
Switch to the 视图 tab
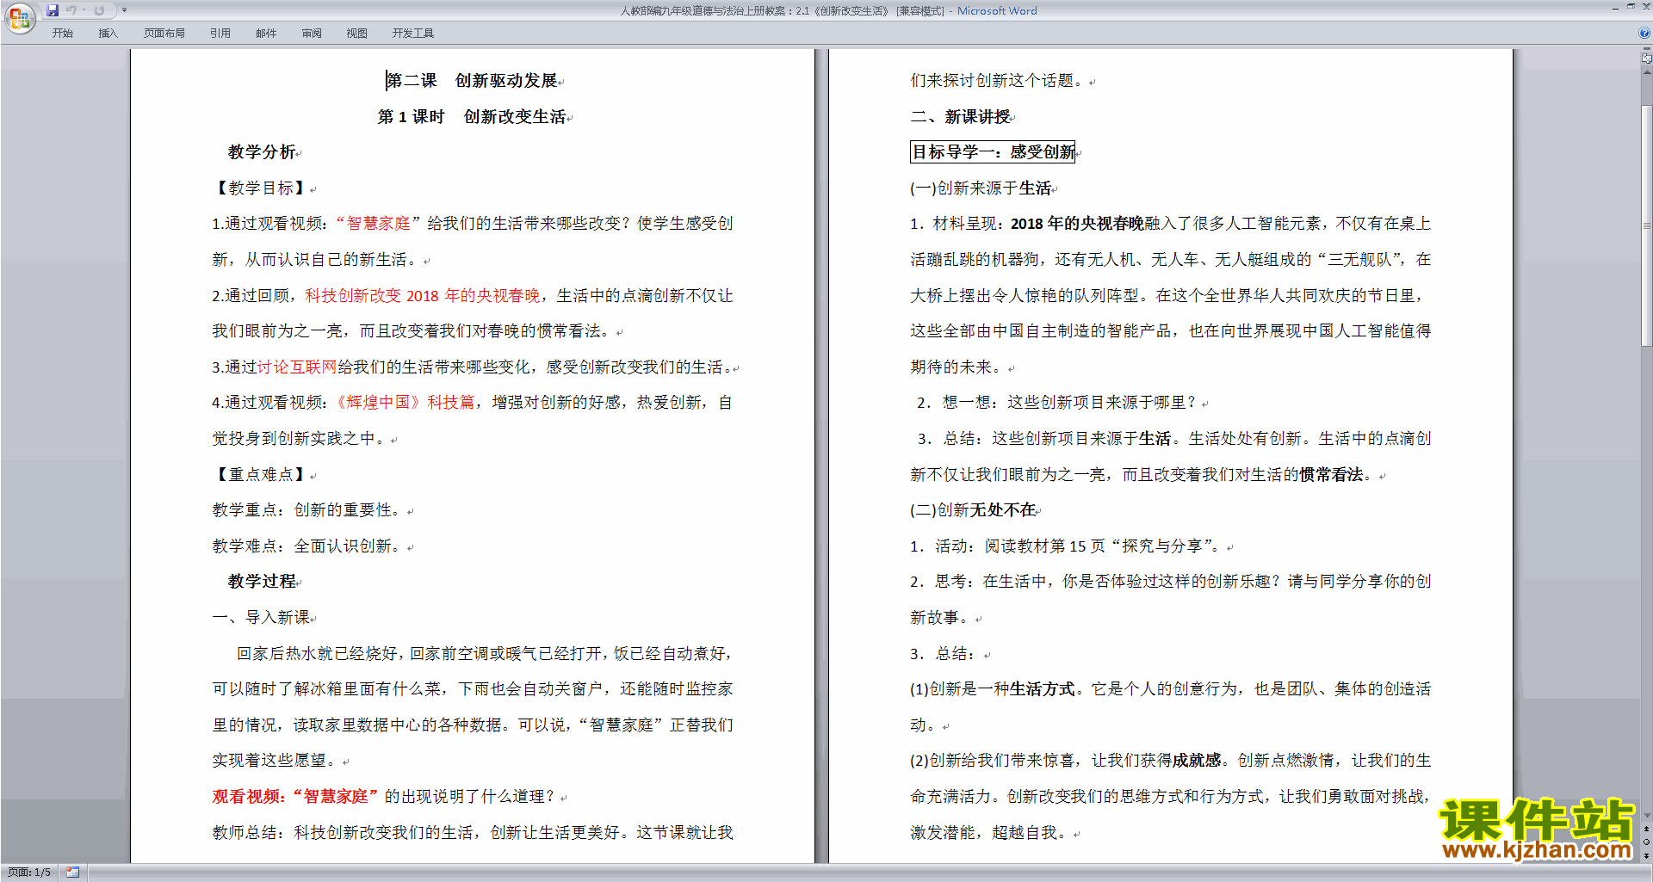click(356, 33)
